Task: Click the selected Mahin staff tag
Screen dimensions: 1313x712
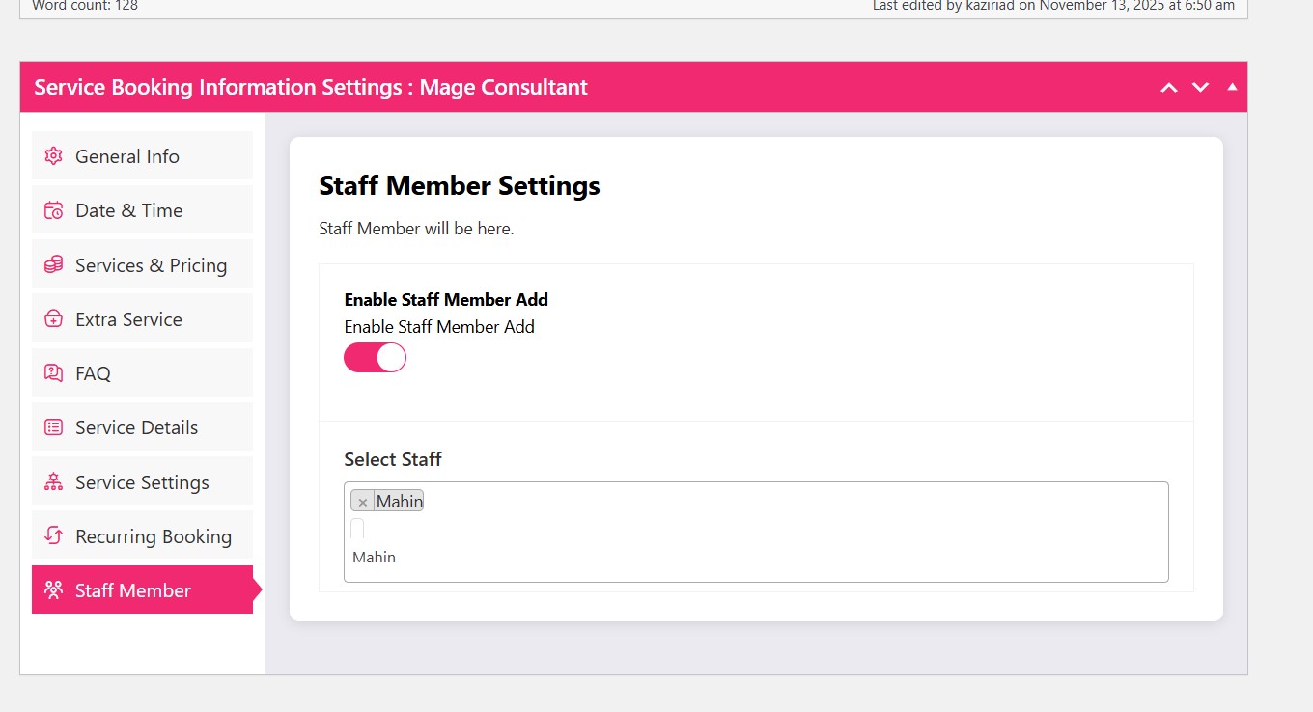Action: (x=400, y=502)
